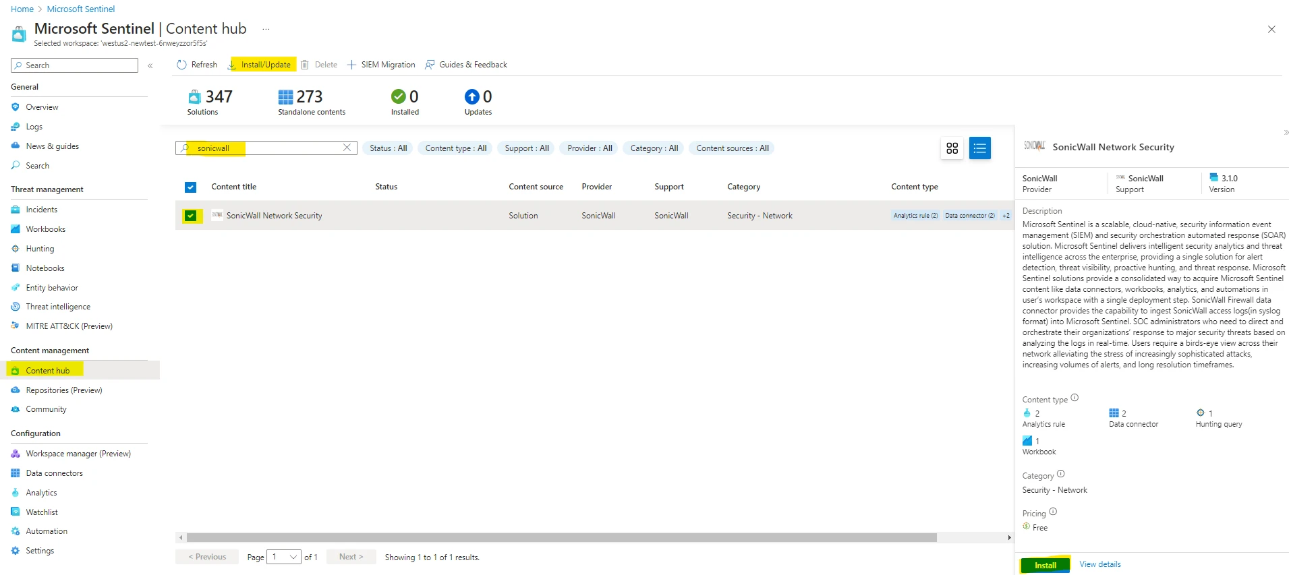Click the Entity behavior icon
The image size is (1289, 575).
(x=16, y=288)
